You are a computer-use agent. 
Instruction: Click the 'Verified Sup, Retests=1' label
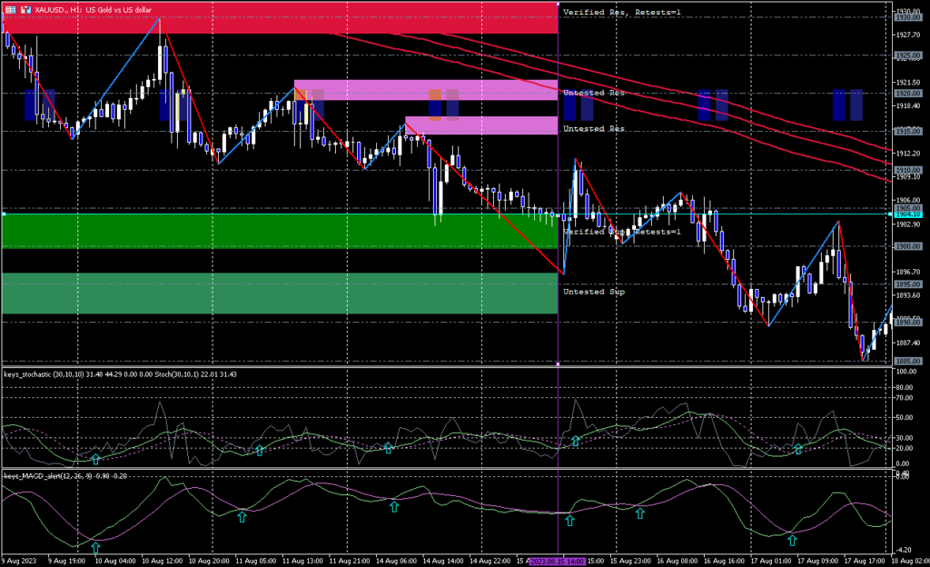[621, 232]
